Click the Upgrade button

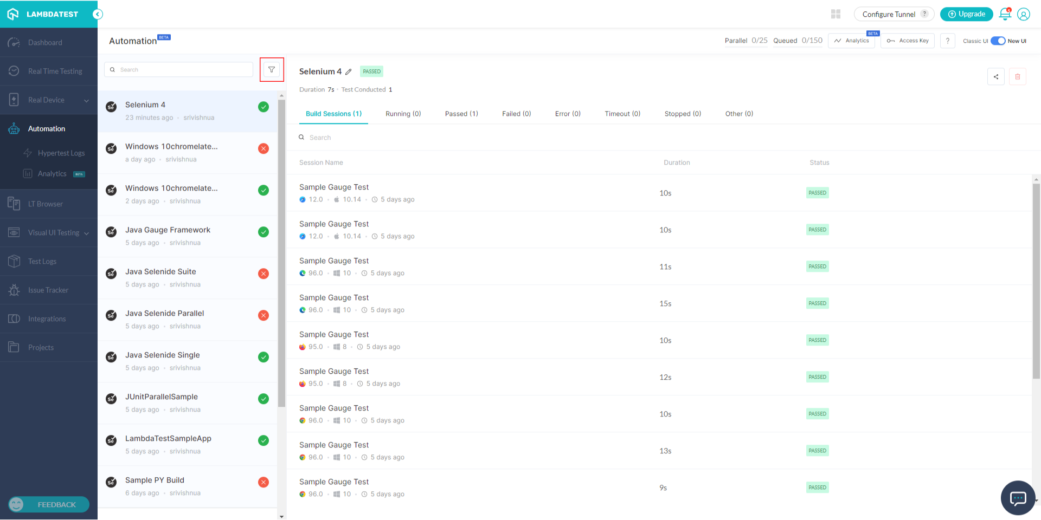pyautogui.click(x=966, y=14)
